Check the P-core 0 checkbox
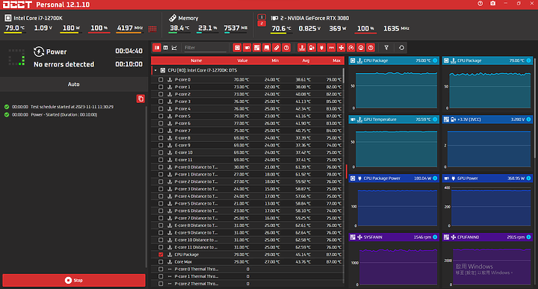The image size is (538, 289). (161, 80)
